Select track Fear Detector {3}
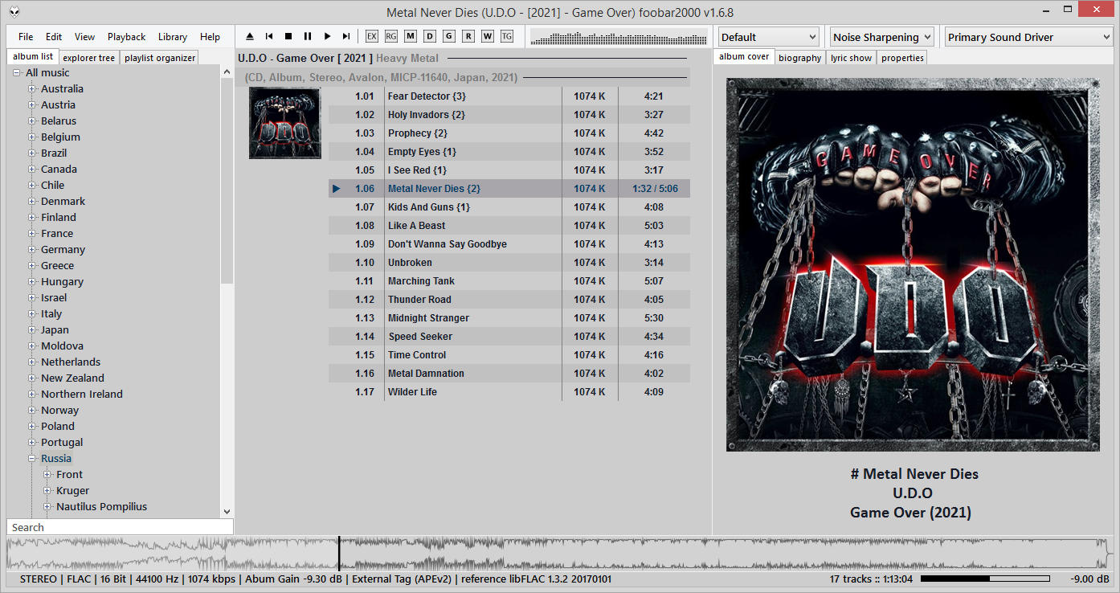This screenshot has height=593, width=1120. tap(509, 96)
